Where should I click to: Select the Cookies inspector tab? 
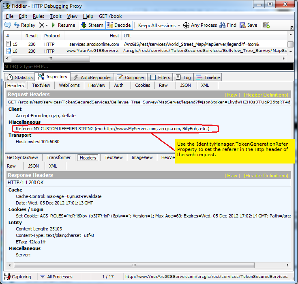[143, 85]
